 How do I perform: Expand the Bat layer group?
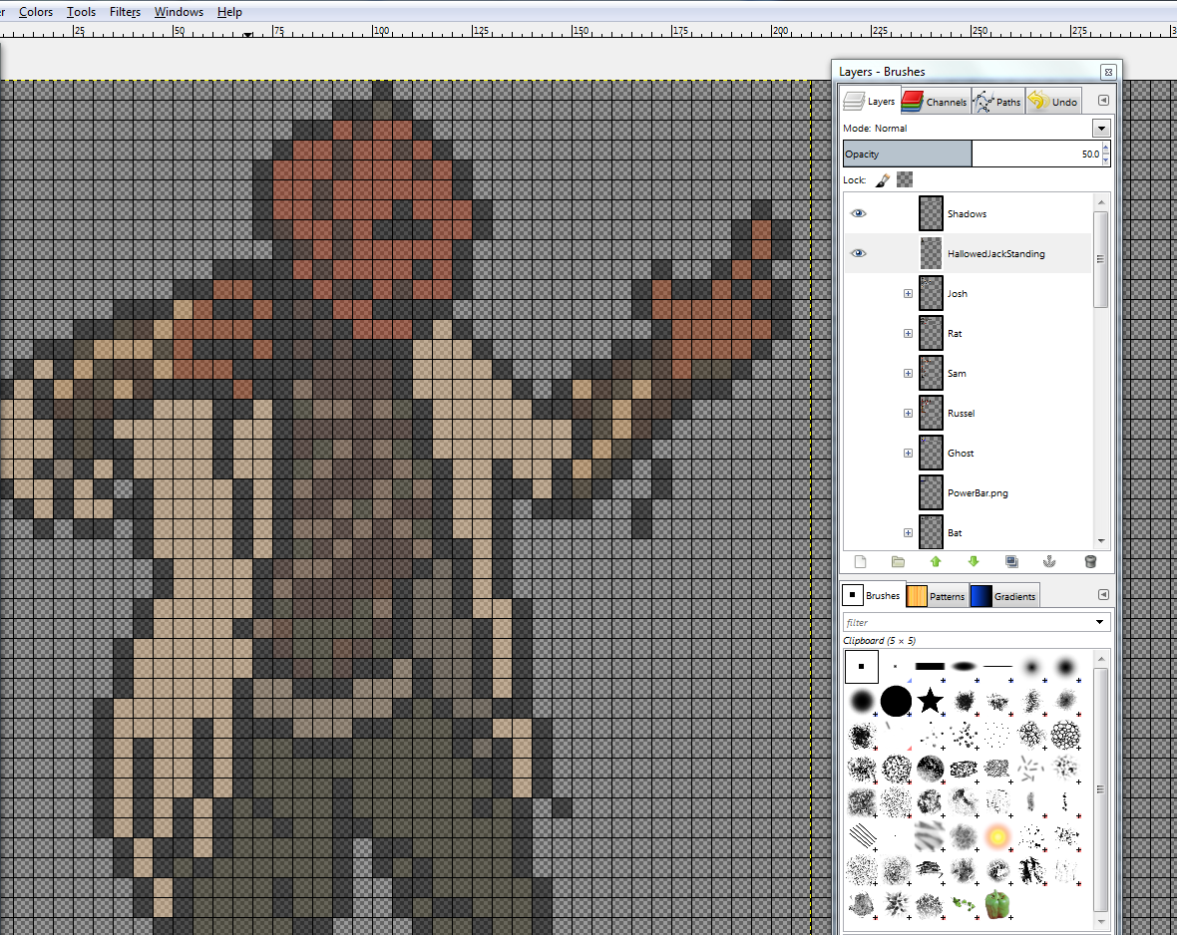908,532
